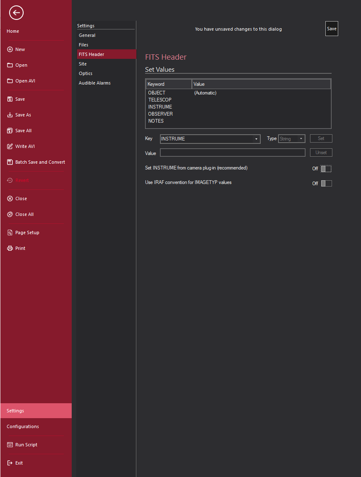
Task: Switch to the Site settings section
Action: tap(83, 64)
